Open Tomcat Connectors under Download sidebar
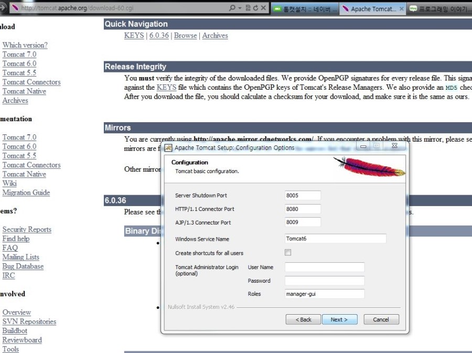 click(x=31, y=82)
